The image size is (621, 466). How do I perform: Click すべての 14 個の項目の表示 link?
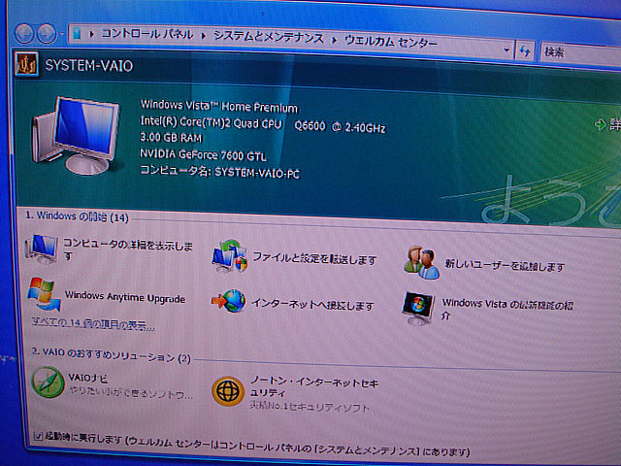[x=93, y=324]
